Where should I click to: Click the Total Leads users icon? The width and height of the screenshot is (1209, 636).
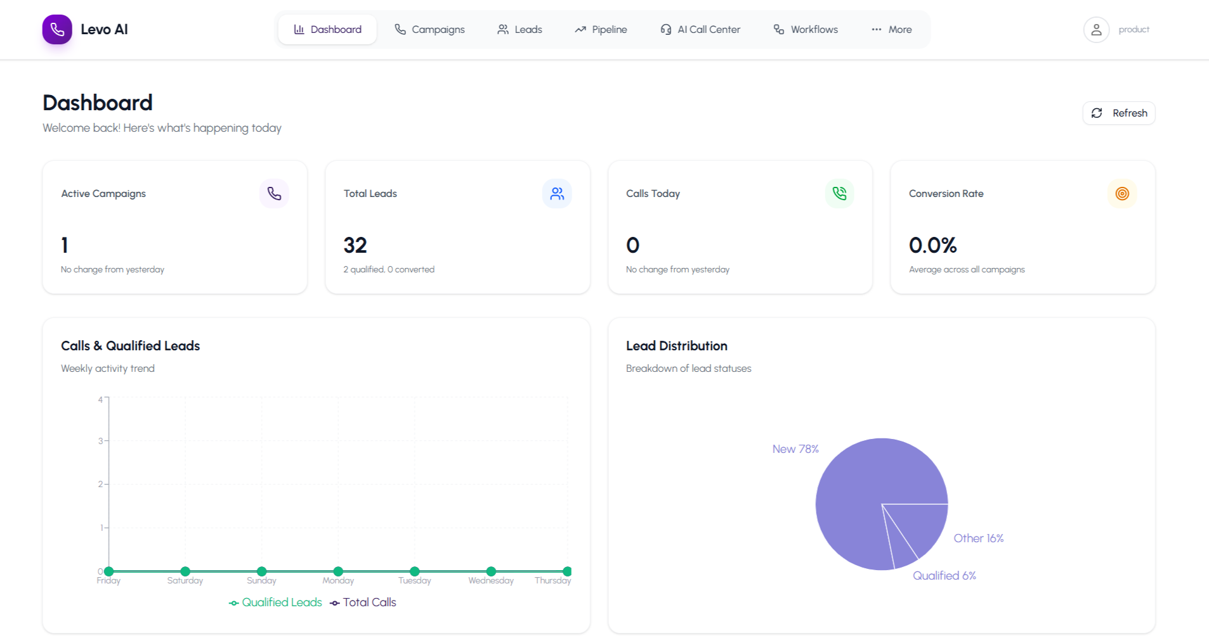coord(557,193)
